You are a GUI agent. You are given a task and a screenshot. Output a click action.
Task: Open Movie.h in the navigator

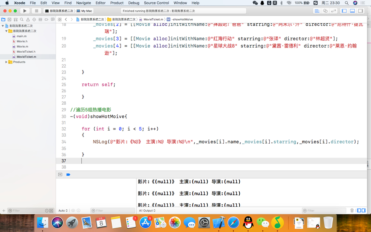click(x=22, y=42)
